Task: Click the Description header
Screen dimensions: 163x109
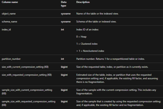Action: point(83,2)
